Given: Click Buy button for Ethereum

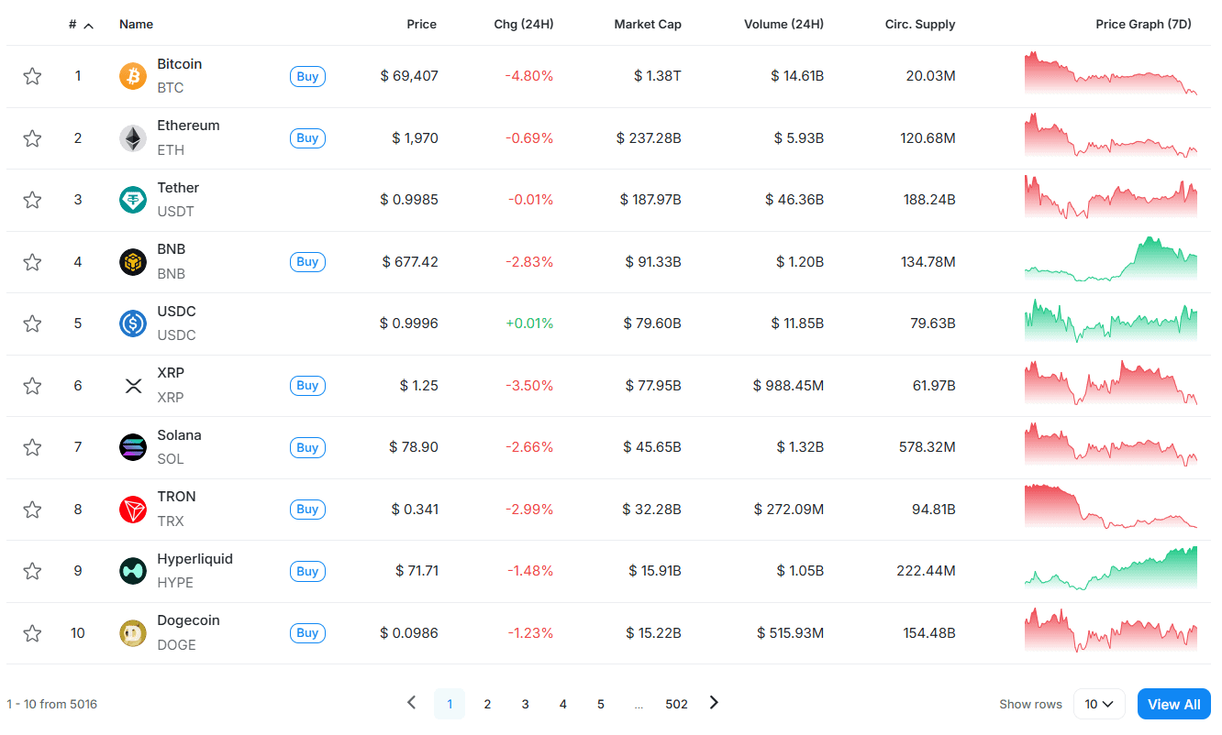Looking at the screenshot, I should pos(308,138).
